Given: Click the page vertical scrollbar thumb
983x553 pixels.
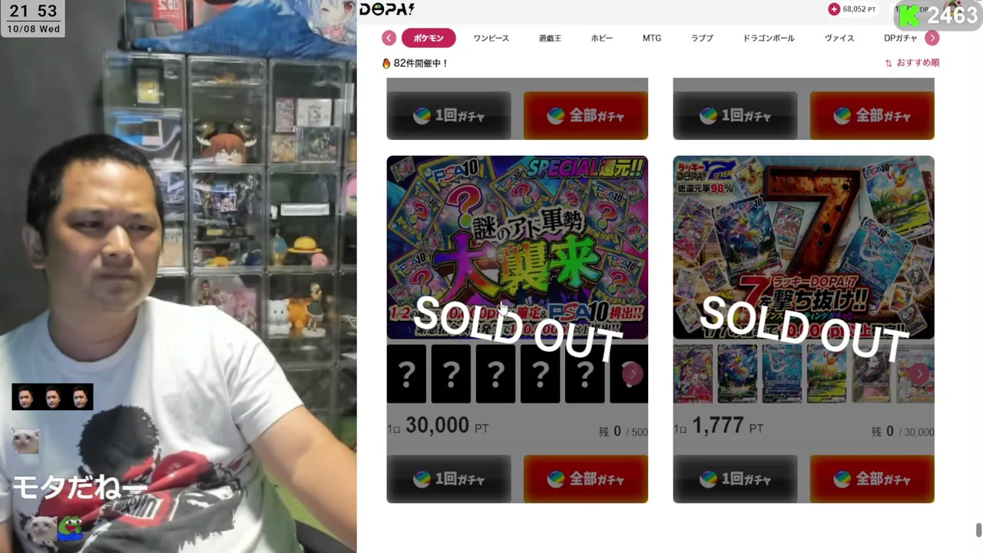Looking at the screenshot, I should (978, 531).
